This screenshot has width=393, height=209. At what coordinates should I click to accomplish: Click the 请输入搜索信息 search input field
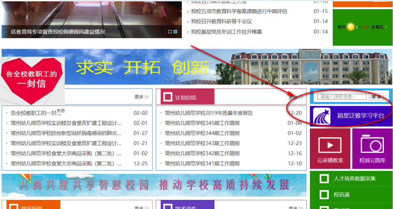pos(342,97)
